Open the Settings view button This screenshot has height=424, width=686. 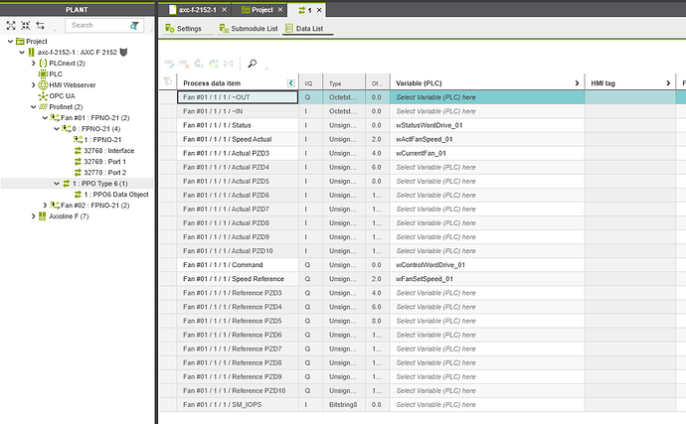[182, 29]
